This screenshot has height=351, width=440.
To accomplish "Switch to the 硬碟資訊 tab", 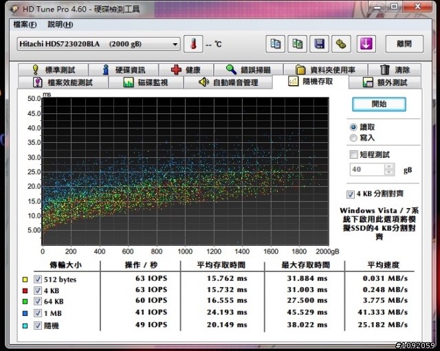I will point(124,69).
